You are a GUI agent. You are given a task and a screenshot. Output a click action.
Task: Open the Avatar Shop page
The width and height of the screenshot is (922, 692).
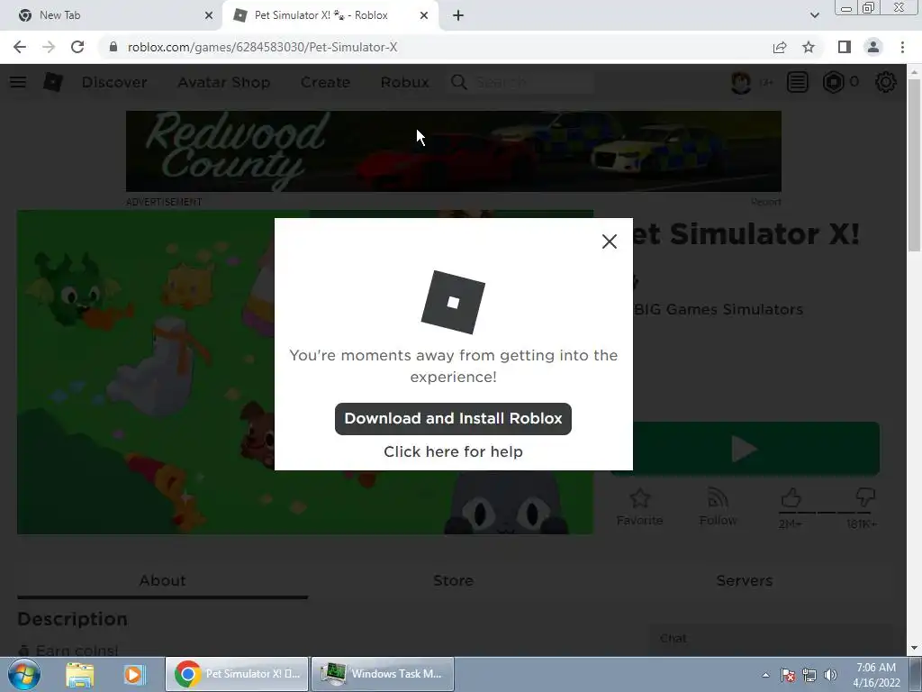point(224,82)
